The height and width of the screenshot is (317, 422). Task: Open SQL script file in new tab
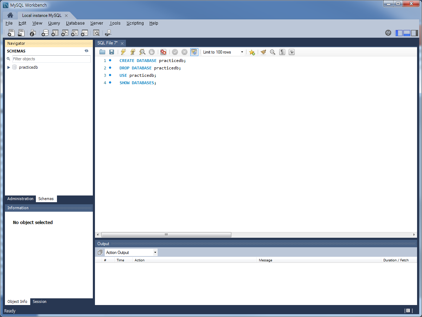point(21,33)
